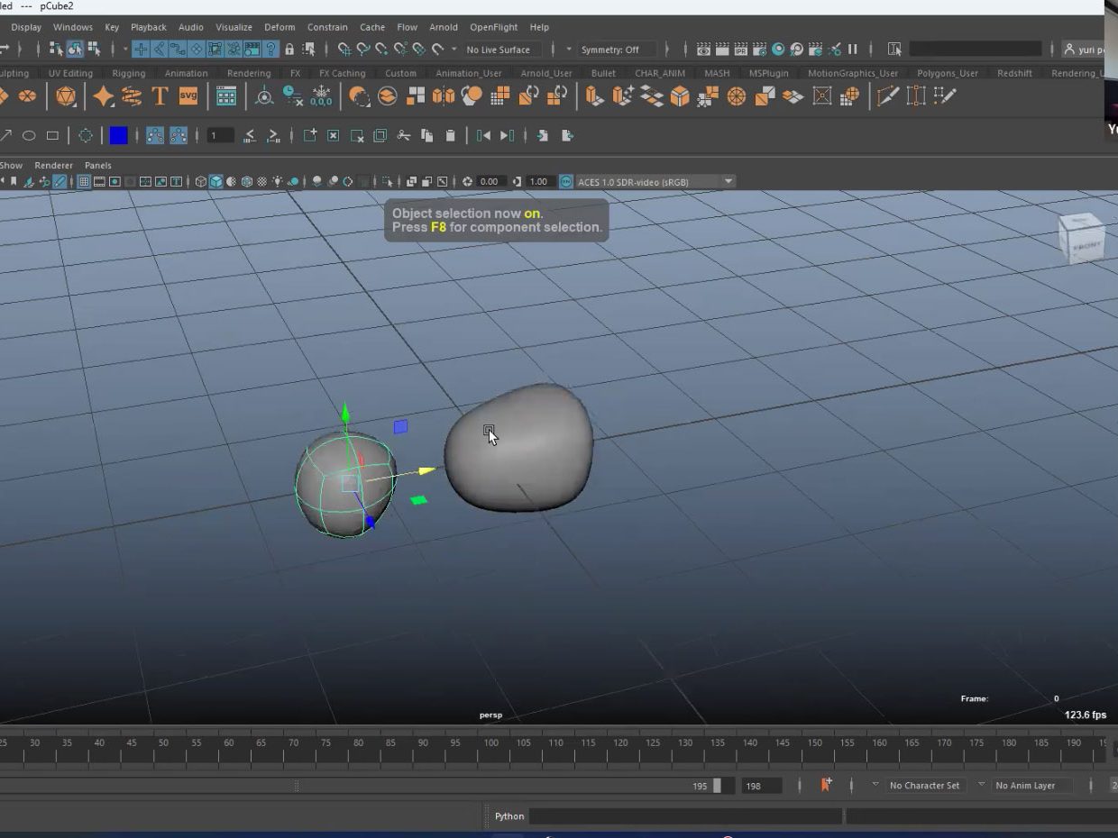Click the polygon Type (T) tool icon
This screenshot has width=1118, height=838.
[x=160, y=96]
